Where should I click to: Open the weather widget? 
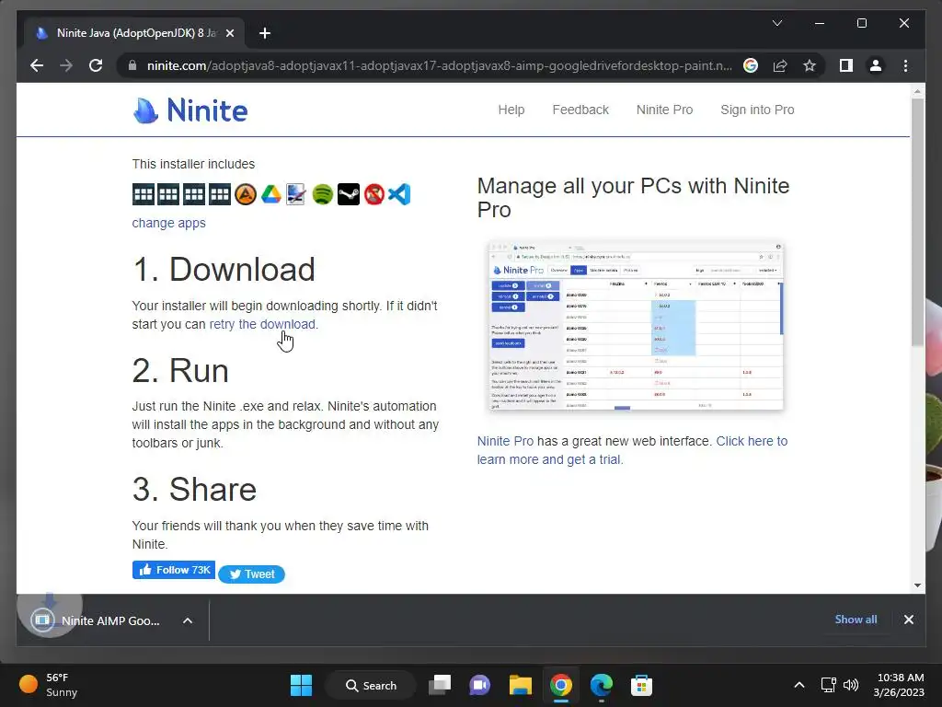(50, 685)
